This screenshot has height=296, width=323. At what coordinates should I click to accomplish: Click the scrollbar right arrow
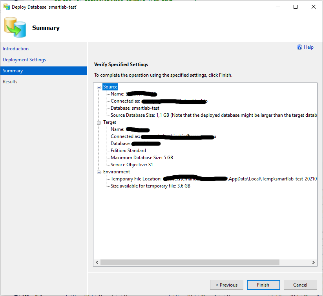click(313, 262)
